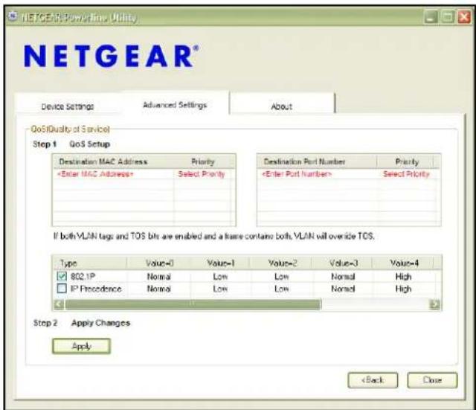Click the Type column header
Screen dimensions: 476x410
tap(90, 263)
